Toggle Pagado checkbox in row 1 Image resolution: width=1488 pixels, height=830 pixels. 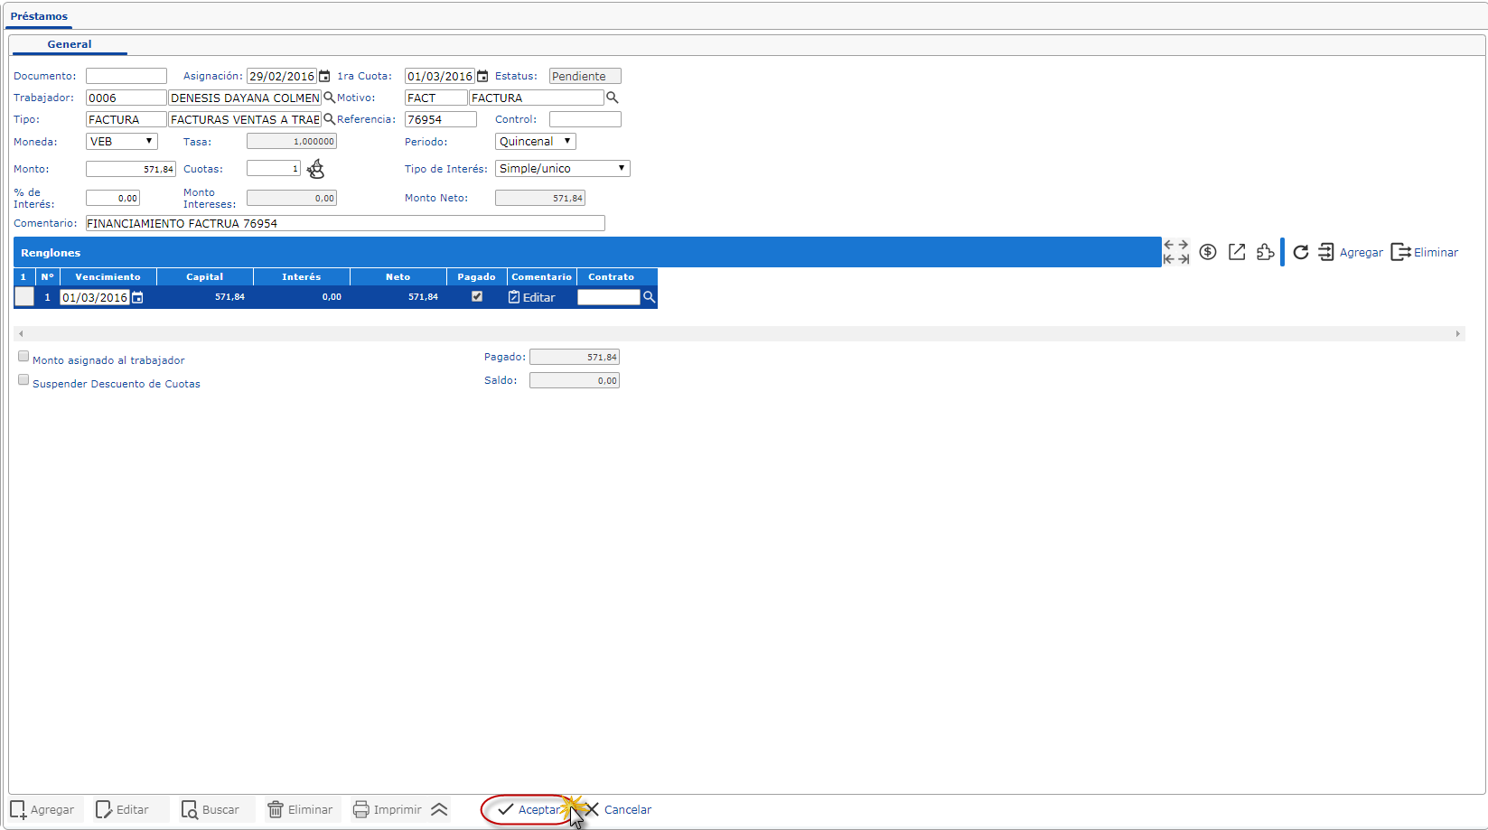coord(477,296)
